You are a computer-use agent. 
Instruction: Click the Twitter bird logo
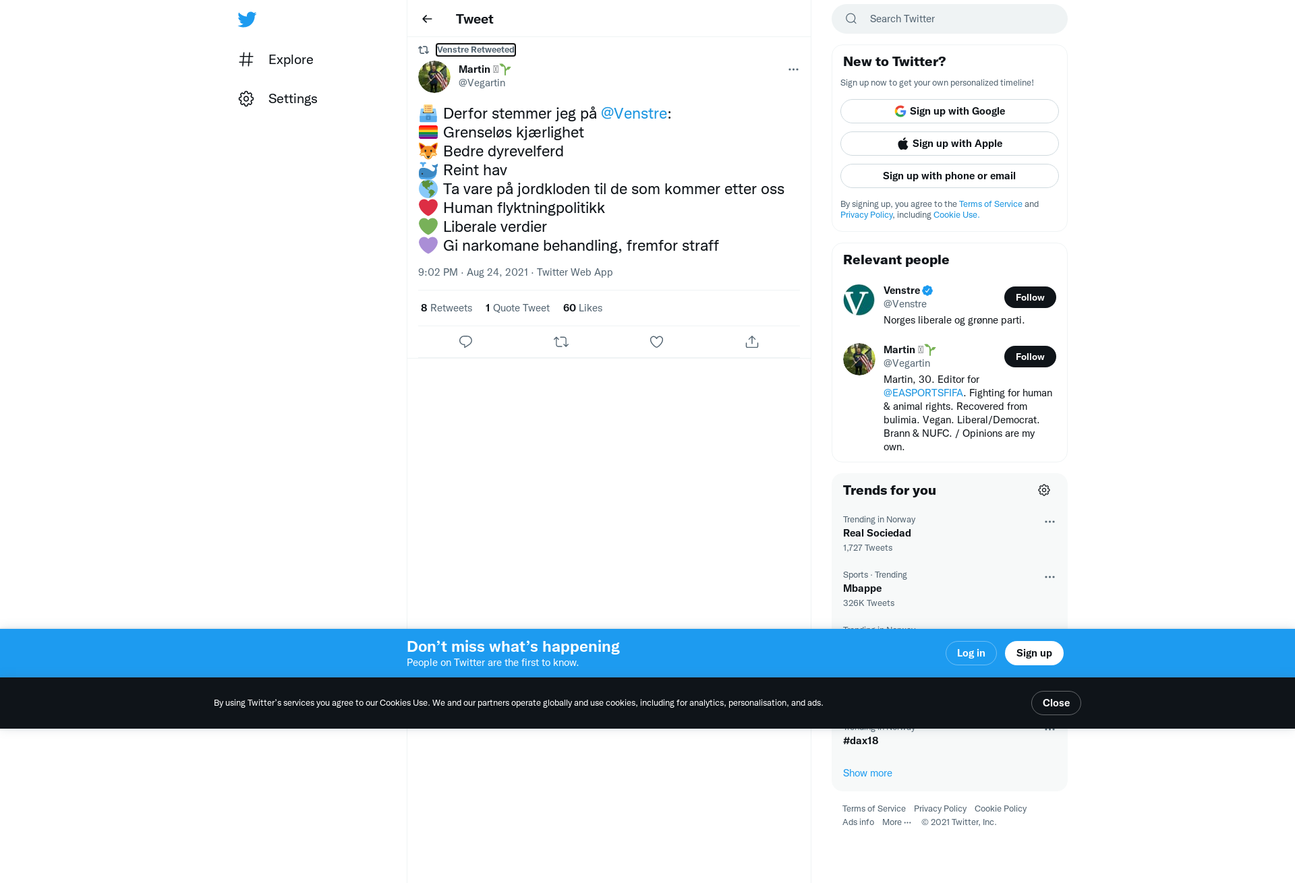[247, 19]
